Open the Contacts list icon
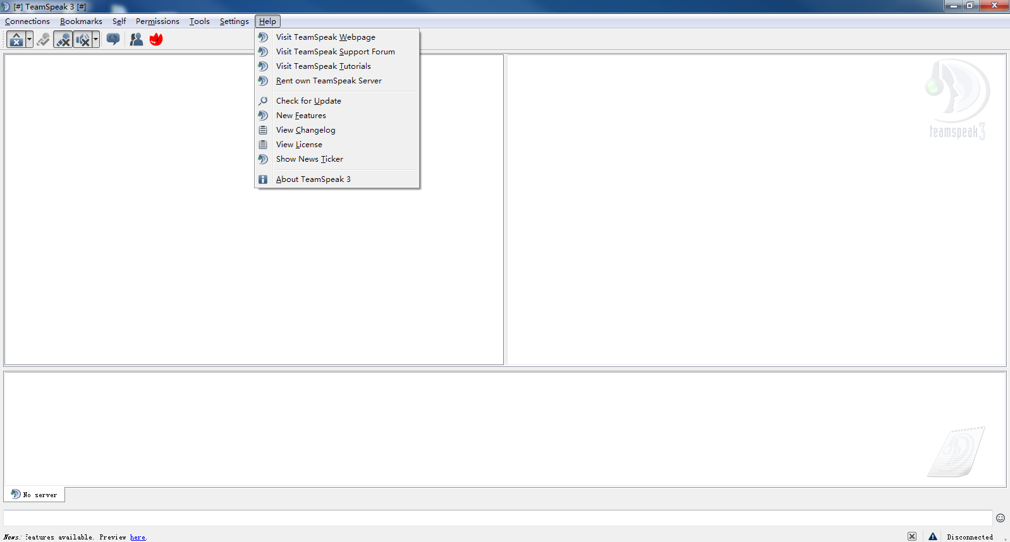 136,40
